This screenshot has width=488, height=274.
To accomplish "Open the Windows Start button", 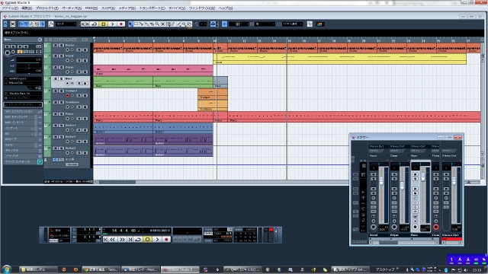I will click(7, 269).
